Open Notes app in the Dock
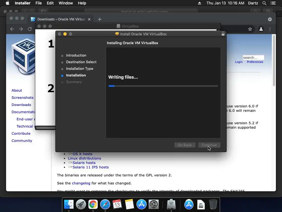The height and width of the screenshot is (212, 282). (x=129, y=205)
